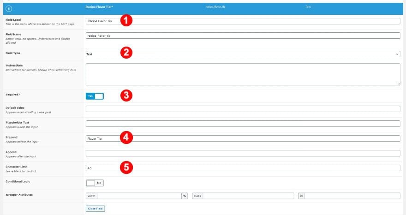Focus the Field Name input

coord(243,36)
